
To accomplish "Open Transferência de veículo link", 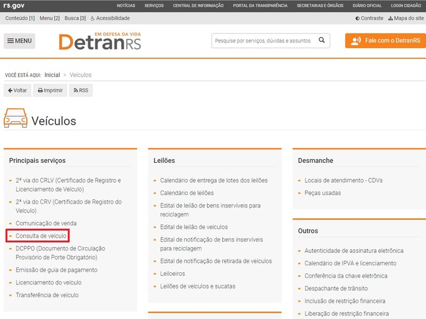I will coord(47,295).
